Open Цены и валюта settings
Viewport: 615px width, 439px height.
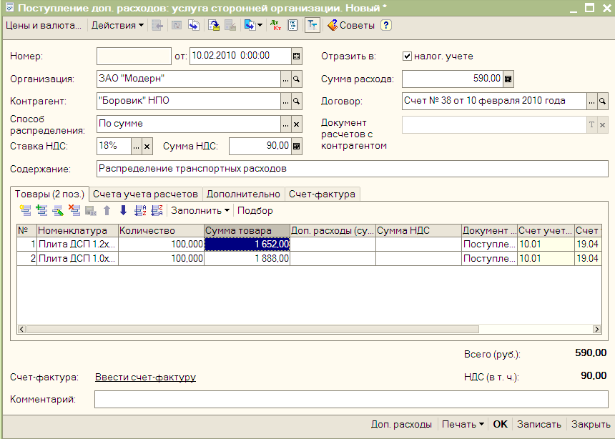point(44,26)
